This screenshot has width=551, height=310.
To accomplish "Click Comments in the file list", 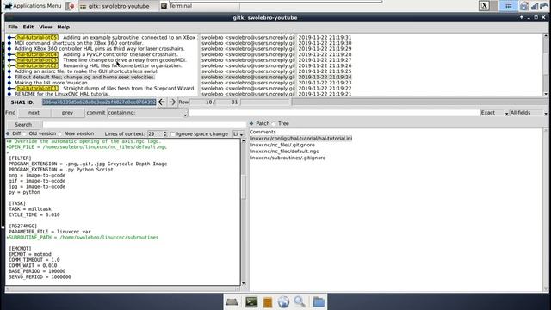I will pyautogui.click(x=263, y=132).
